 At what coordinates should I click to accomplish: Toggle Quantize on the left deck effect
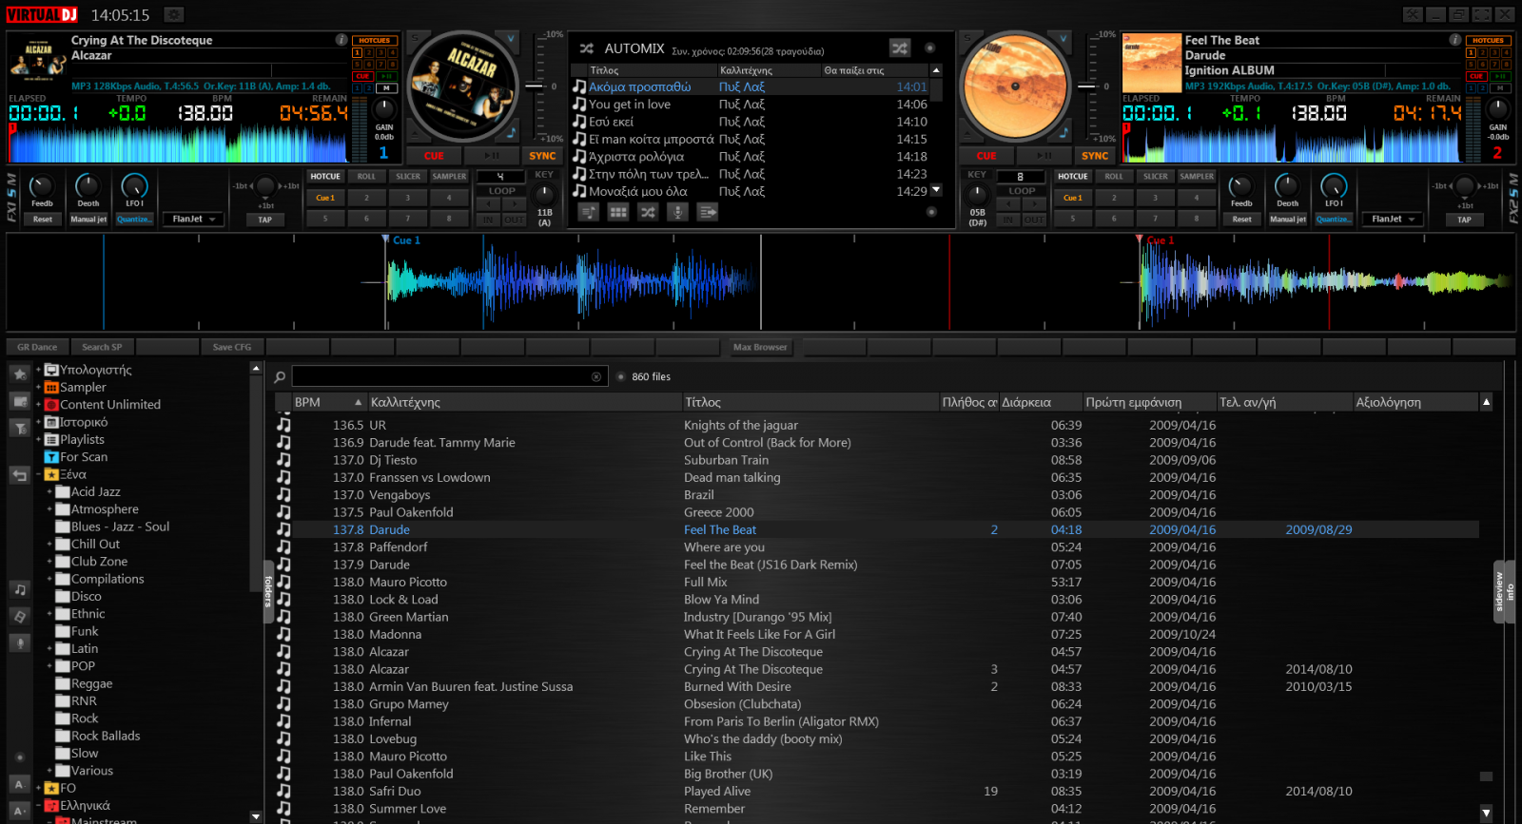tap(133, 219)
